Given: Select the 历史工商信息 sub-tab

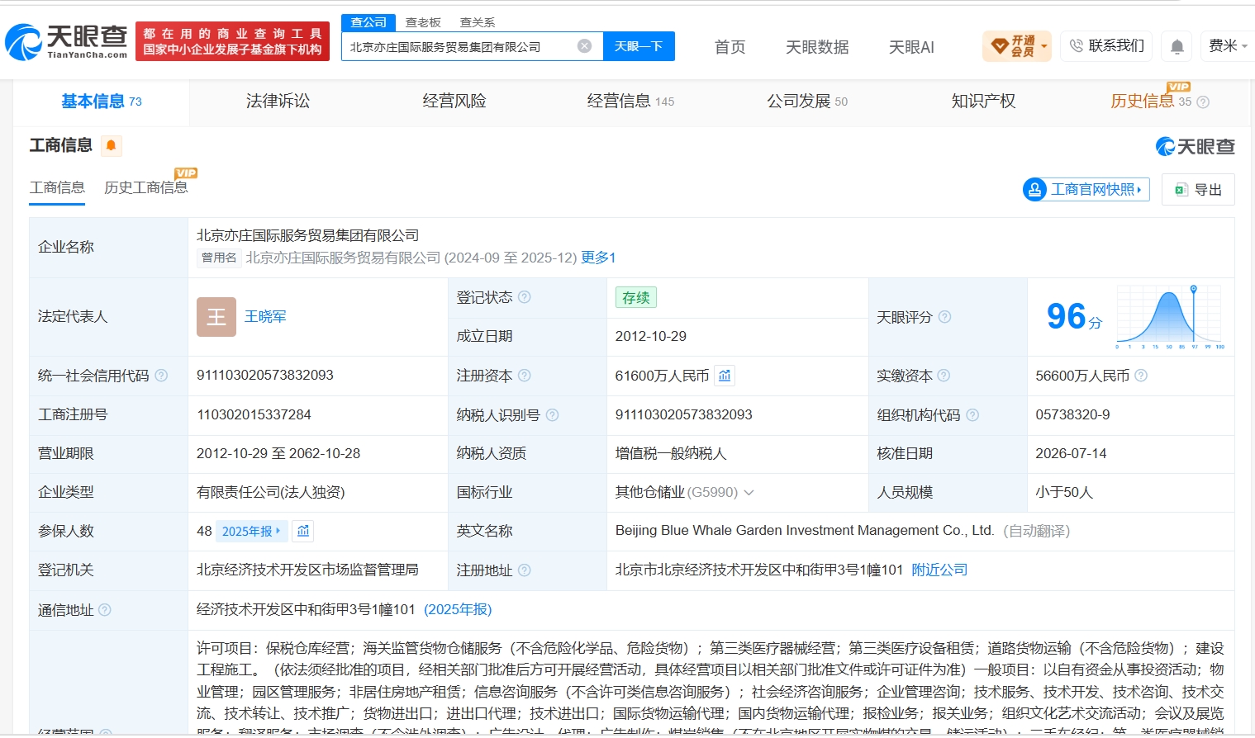Looking at the screenshot, I should pos(146,188).
